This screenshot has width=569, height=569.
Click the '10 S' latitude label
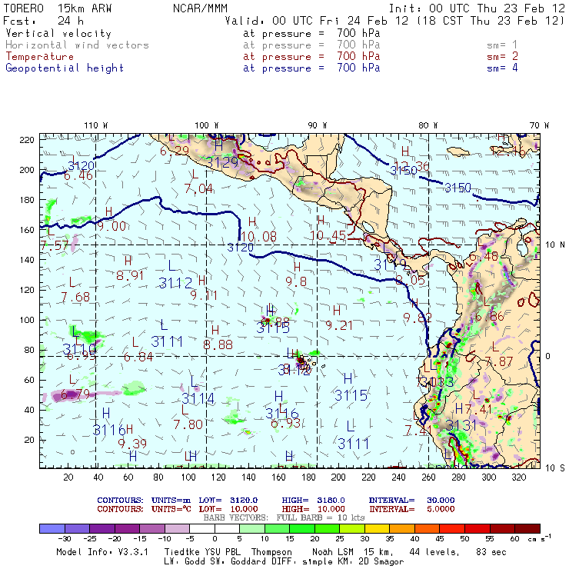[x=555, y=468]
